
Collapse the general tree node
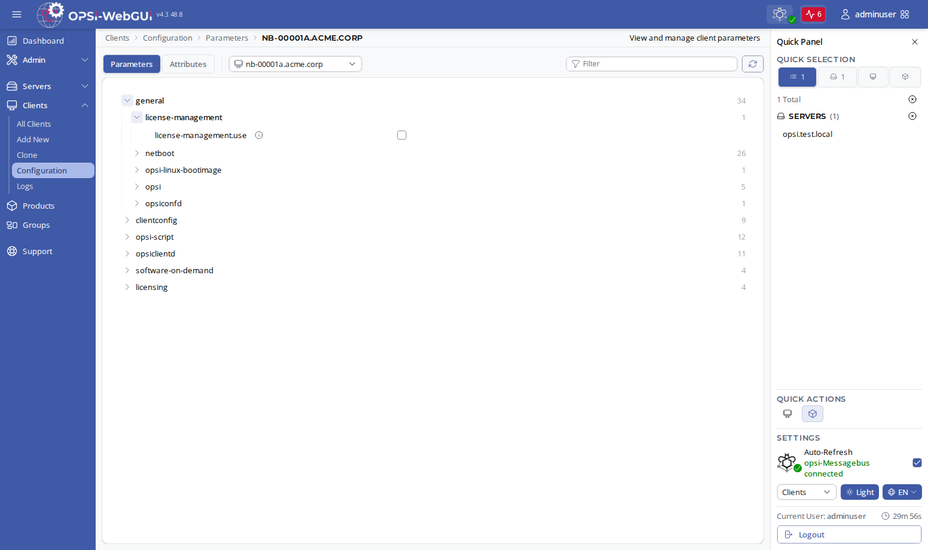(x=127, y=100)
